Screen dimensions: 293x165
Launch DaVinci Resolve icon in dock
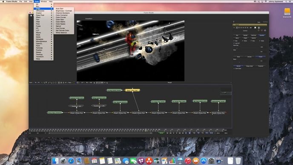pos(149,161)
